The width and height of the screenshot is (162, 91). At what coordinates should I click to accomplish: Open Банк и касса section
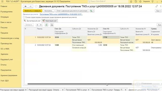tap(6, 22)
